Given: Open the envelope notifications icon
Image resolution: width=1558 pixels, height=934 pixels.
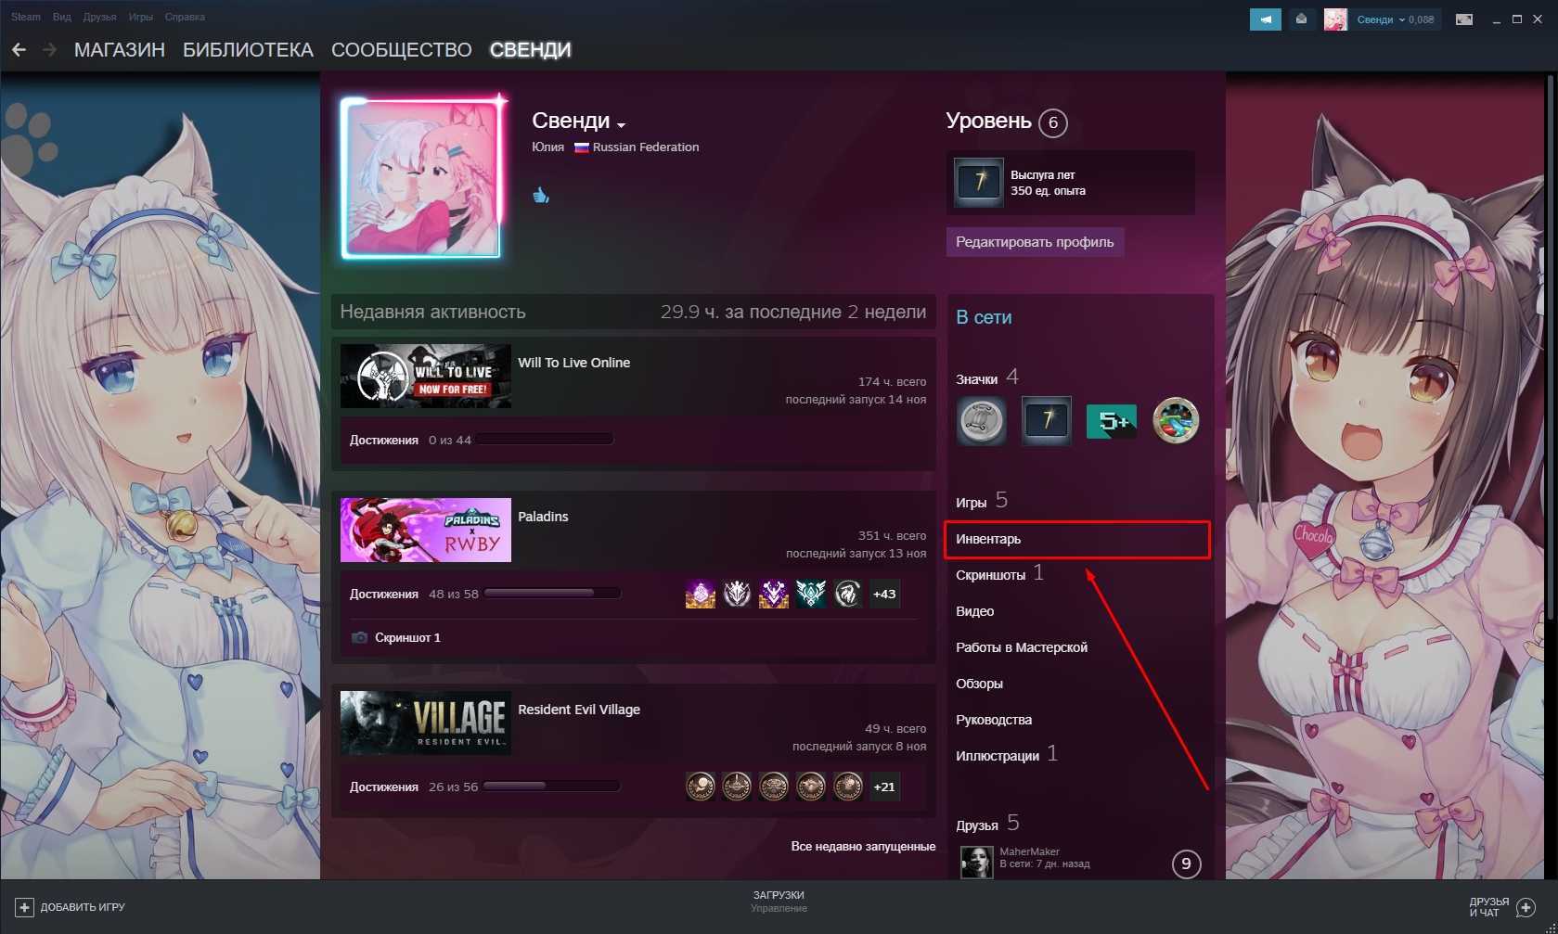Looking at the screenshot, I should coord(1301,19).
